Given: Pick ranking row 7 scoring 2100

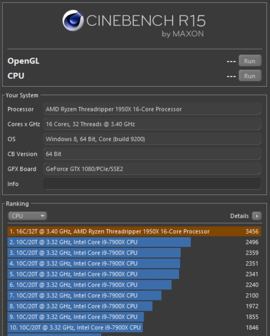Looking at the screenshot, I should [x=135, y=296].
